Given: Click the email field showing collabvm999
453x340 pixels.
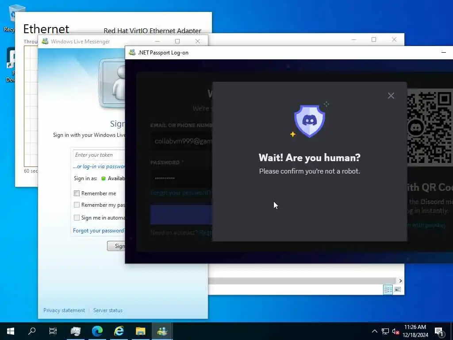Looking at the screenshot, I should (x=181, y=141).
